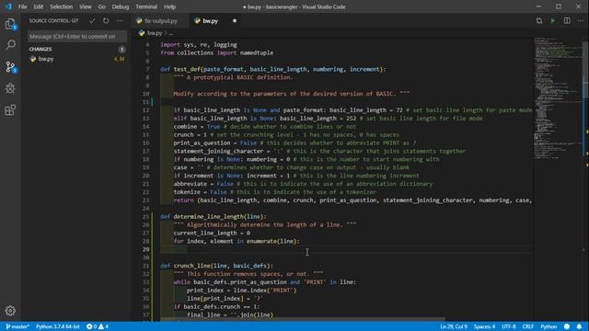
Task: Refresh the source control view
Action: point(106,21)
